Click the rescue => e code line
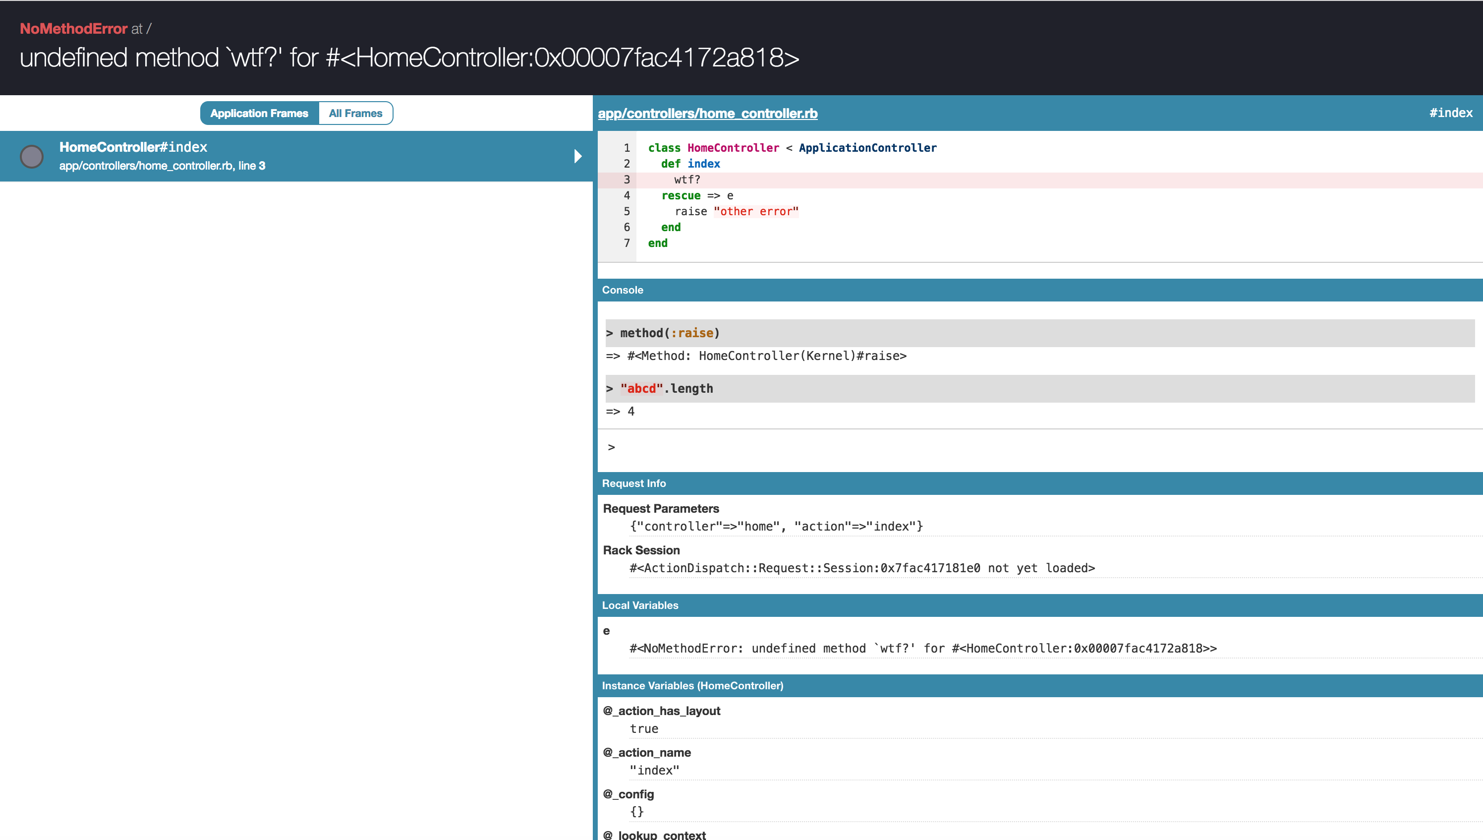Image resolution: width=1483 pixels, height=840 pixels. (697, 195)
